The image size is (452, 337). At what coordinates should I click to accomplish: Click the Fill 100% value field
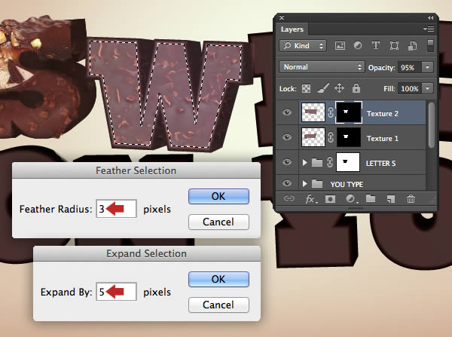click(410, 88)
